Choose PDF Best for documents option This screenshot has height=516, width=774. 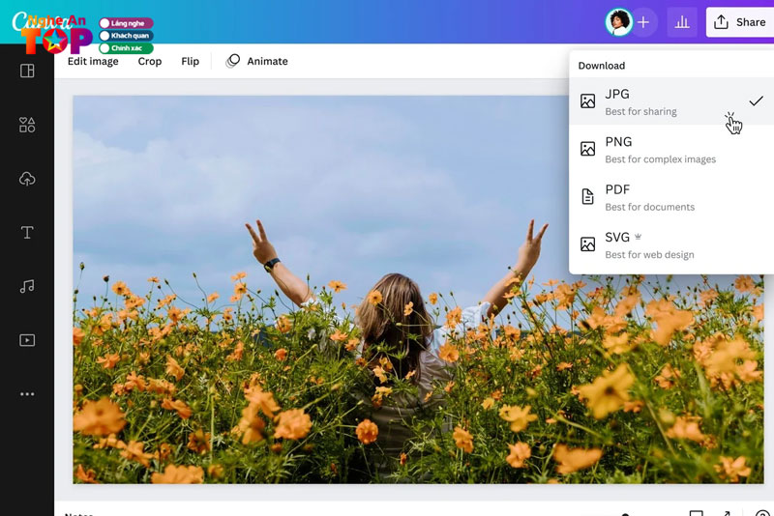click(x=671, y=197)
